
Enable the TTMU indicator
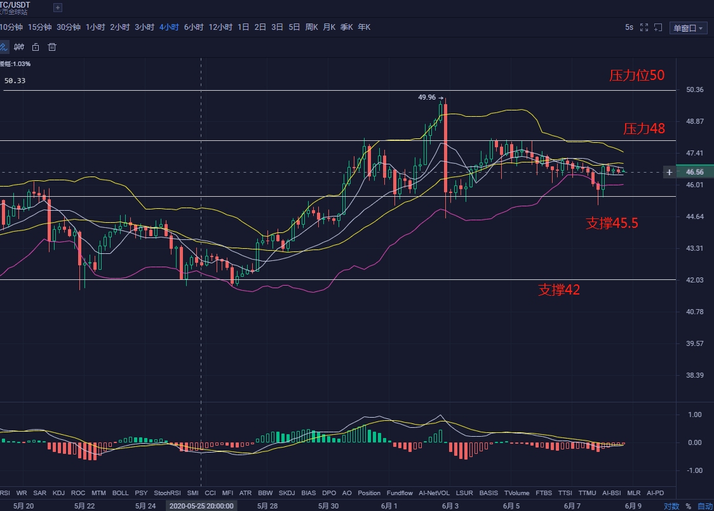tap(587, 493)
